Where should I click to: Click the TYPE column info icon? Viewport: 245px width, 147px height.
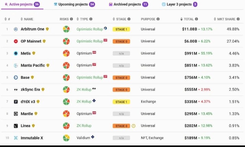pos(91,19)
